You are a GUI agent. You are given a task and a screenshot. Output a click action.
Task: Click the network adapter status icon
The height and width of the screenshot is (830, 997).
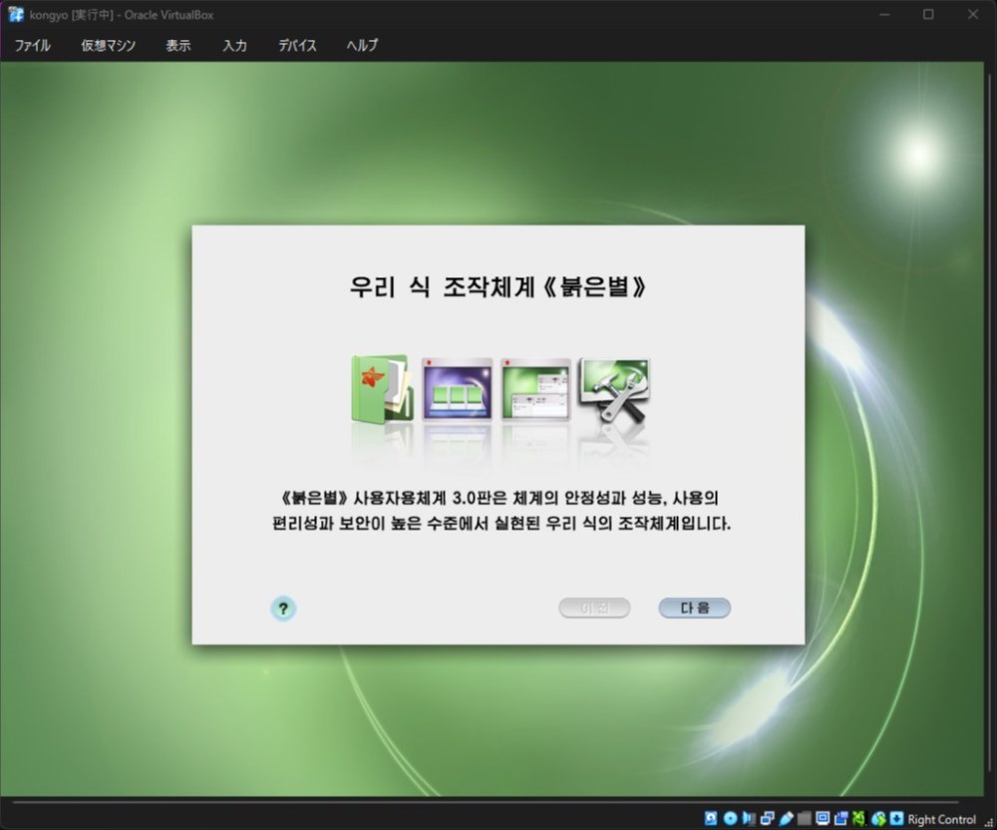[x=768, y=819]
